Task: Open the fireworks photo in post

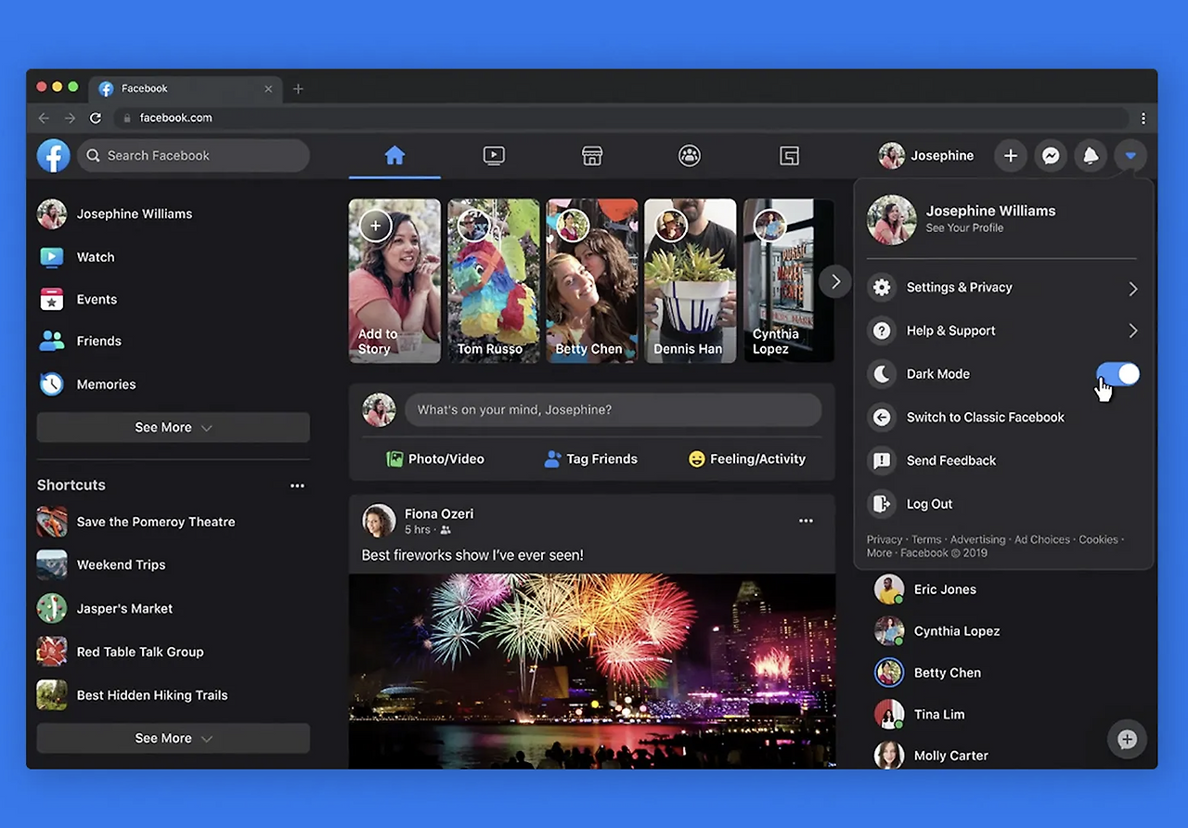Action: (x=592, y=671)
